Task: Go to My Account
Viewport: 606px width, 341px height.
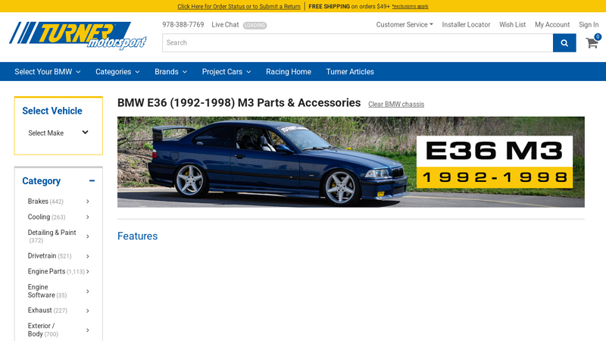Action: pos(552,25)
